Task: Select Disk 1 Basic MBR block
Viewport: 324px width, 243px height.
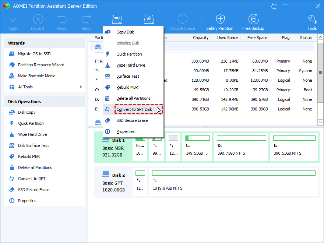Action: coord(113,148)
